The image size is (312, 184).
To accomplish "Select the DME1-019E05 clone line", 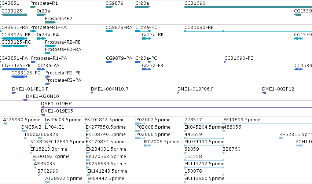I will (x=176, y=115).
